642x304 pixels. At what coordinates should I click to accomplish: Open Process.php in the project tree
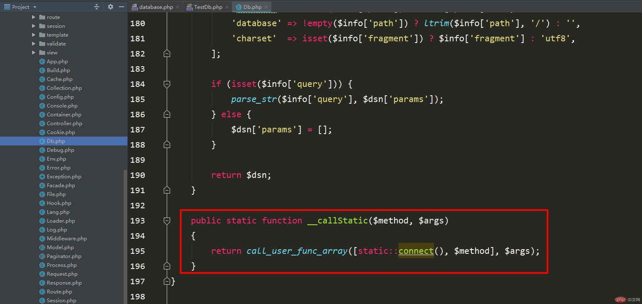tap(62, 265)
